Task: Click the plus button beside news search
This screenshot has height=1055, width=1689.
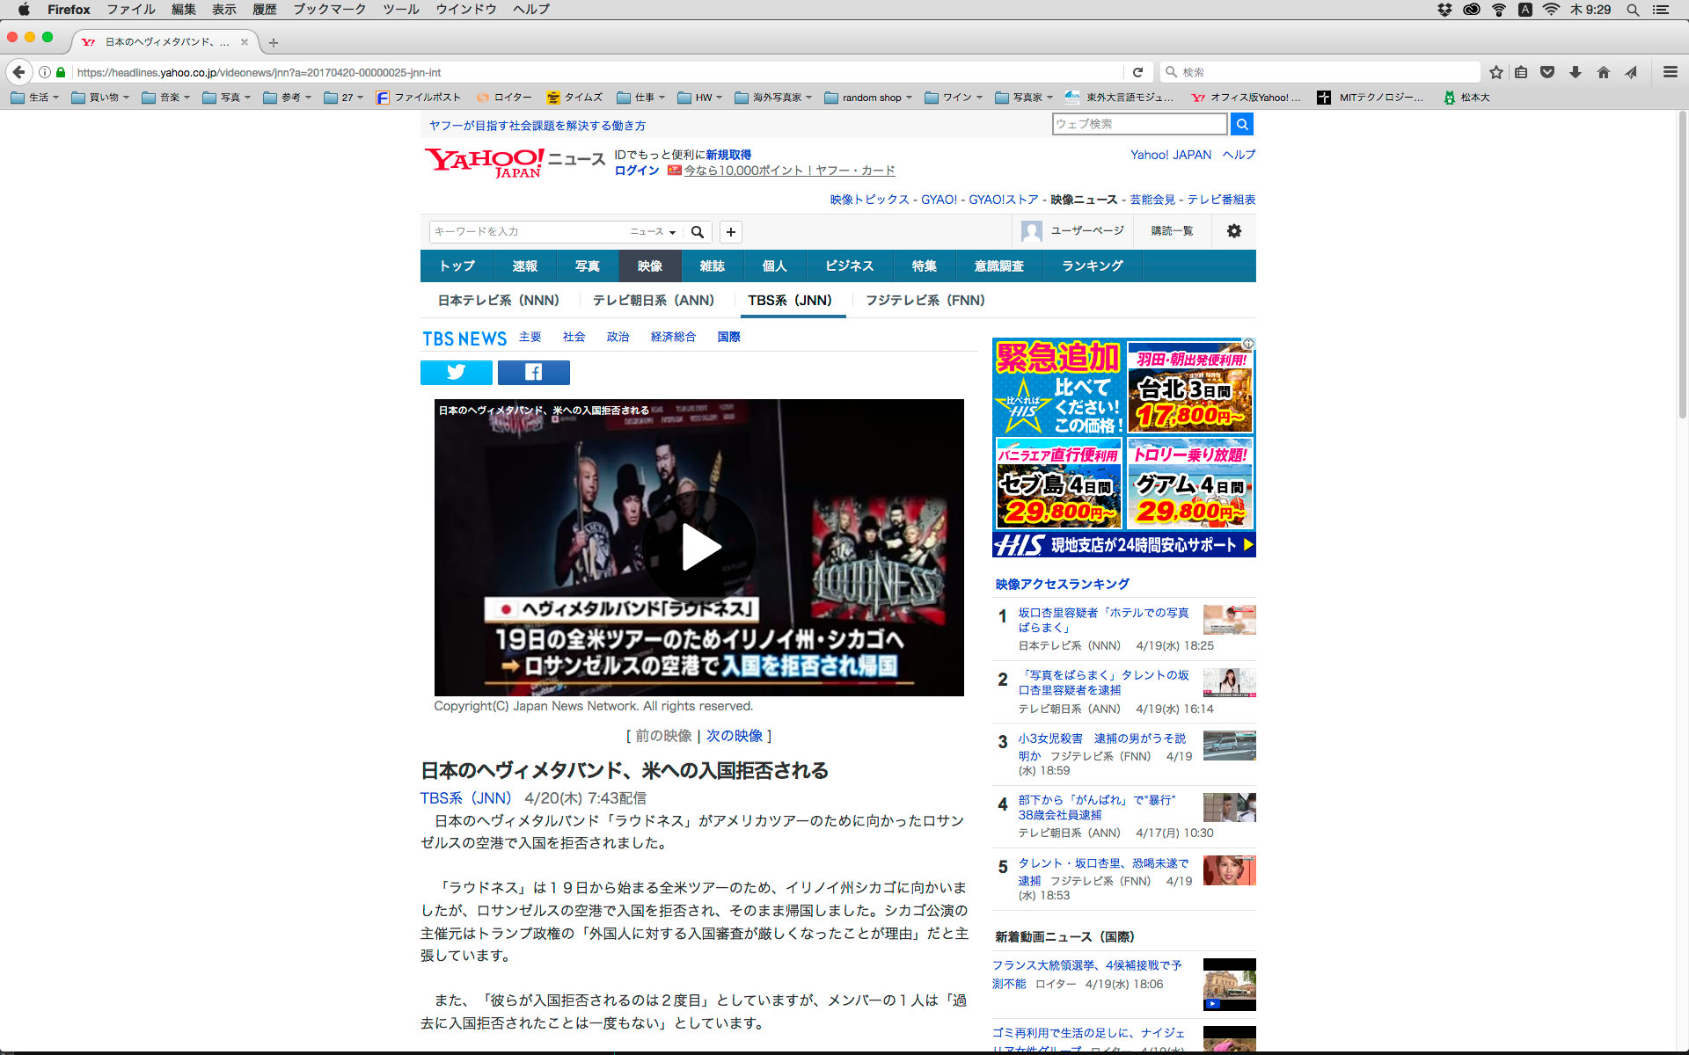Action: coord(730,232)
